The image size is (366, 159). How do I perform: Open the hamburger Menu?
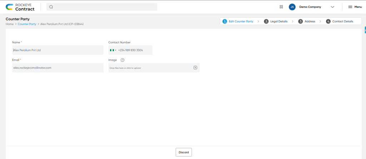[355, 7]
